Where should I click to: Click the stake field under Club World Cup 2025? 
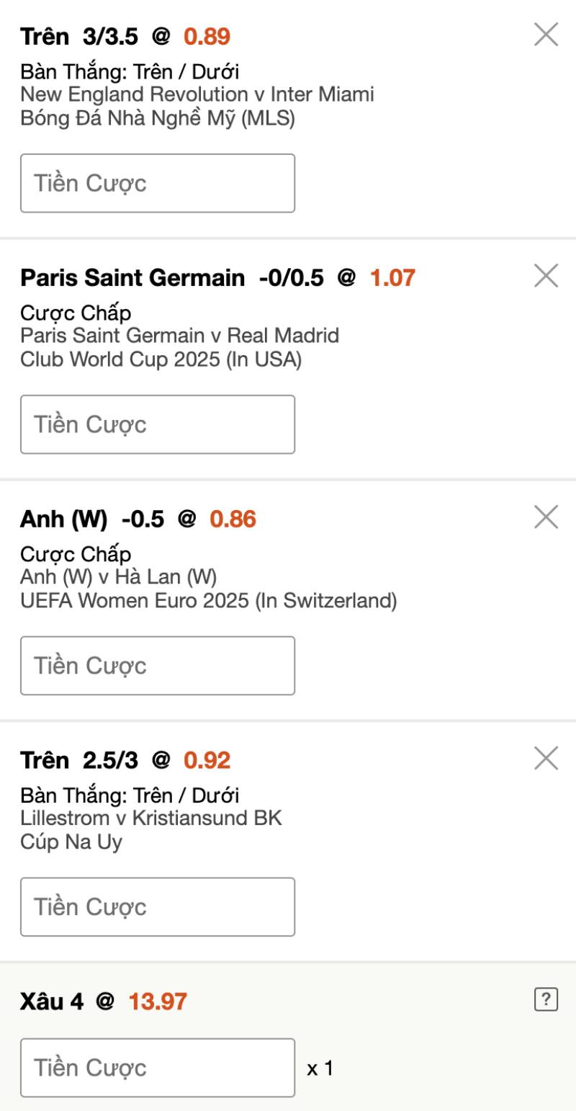tap(158, 424)
